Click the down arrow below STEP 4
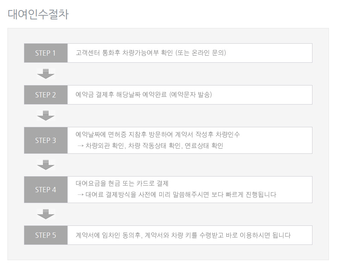345x265 pixels. point(46,214)
